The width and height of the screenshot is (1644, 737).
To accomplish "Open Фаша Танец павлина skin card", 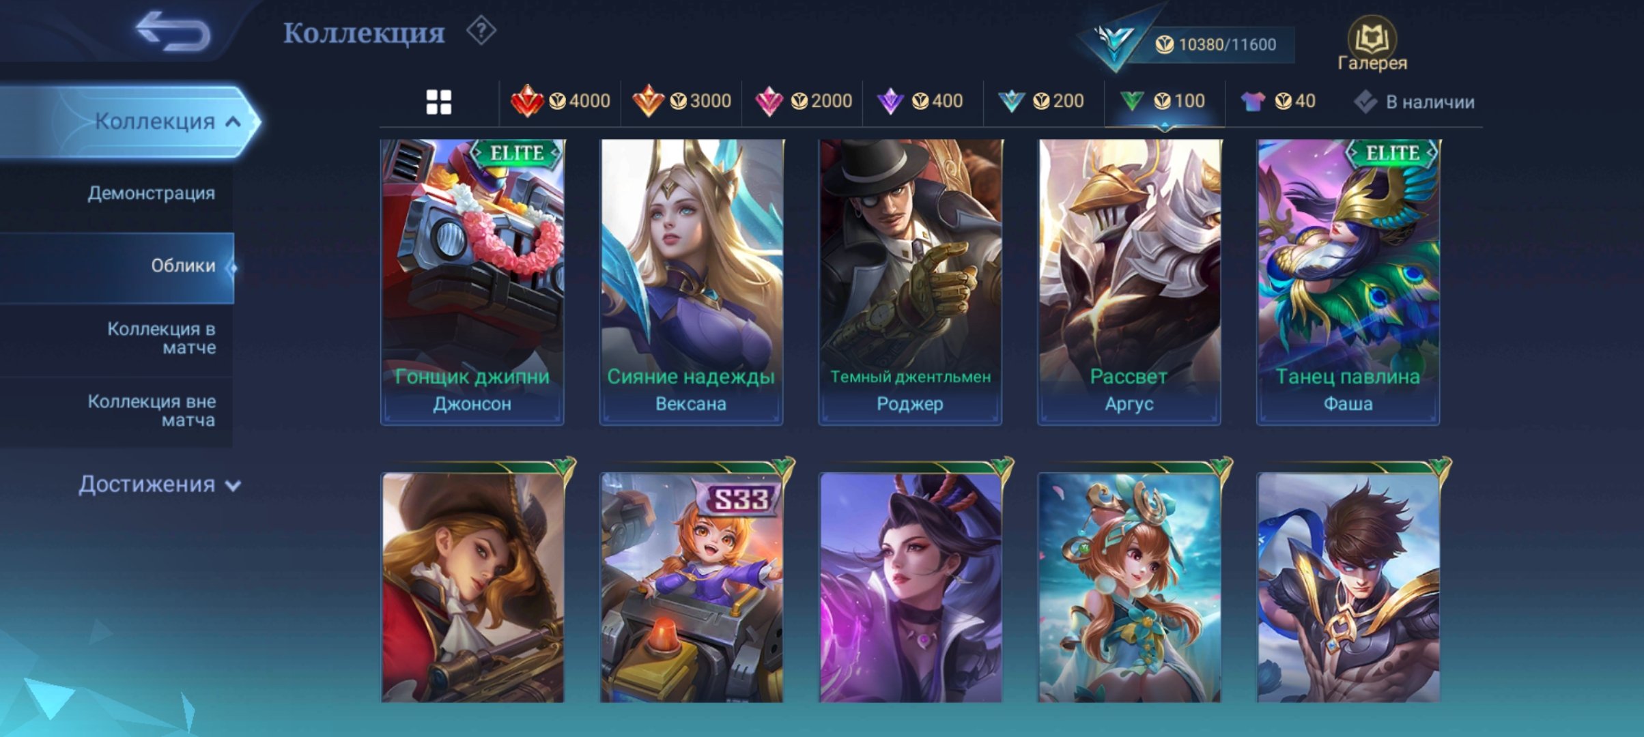I will (1348, 282).
